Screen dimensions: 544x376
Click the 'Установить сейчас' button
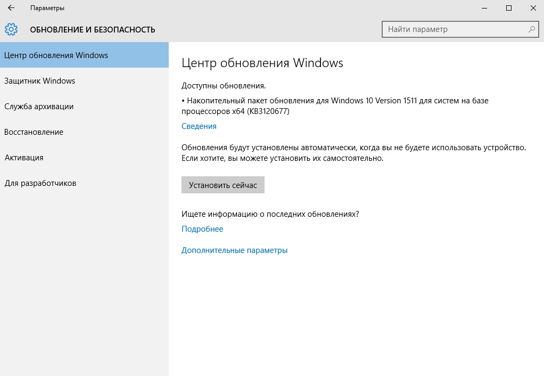coord(222,185)
